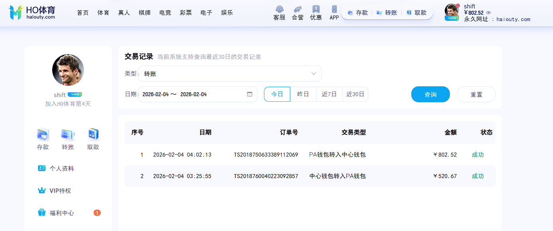Open the 电竞 navigation menu
Viewport: 553px width, 231px height.
(165, 13)
